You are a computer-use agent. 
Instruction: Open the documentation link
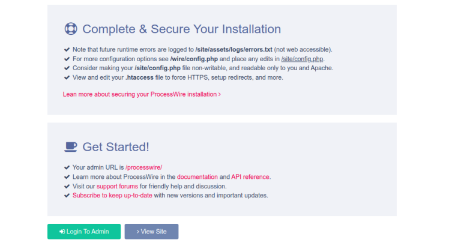pos(197,177)
